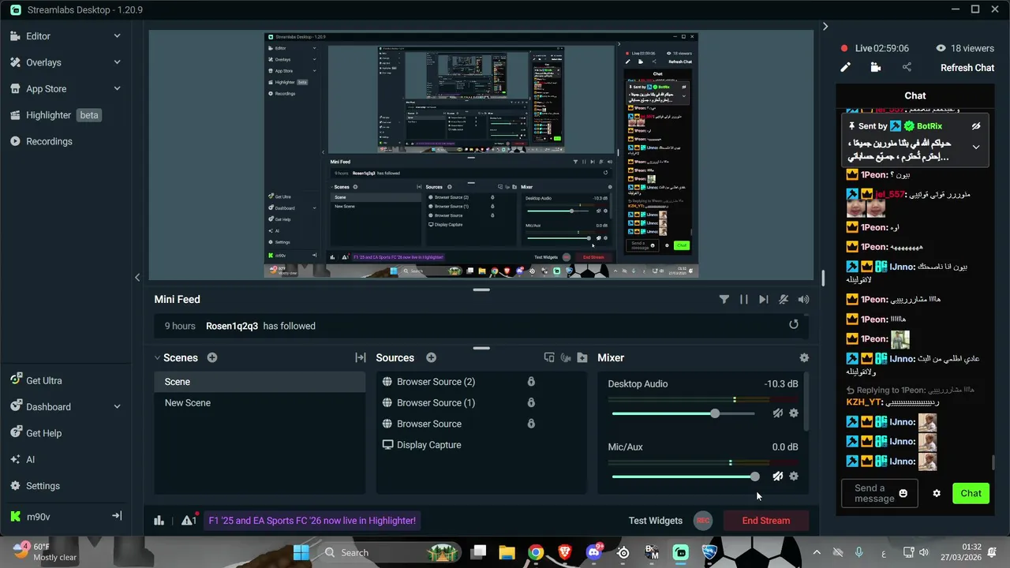
Task: Edit stream info pencil icon
Action: point(845,67)
